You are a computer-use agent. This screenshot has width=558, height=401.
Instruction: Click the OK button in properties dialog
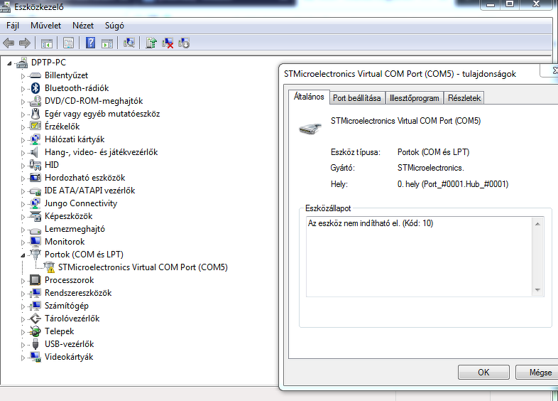[x=483, y=372]
